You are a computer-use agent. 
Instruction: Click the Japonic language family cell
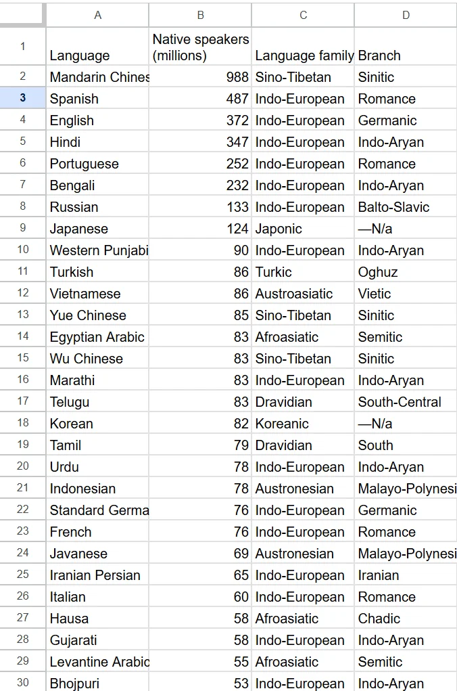(x=303, y=228)
